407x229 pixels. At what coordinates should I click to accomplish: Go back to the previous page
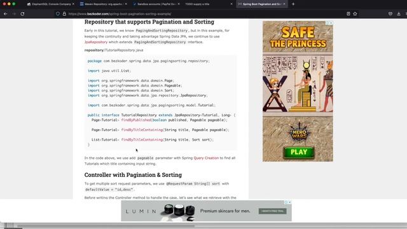coord(6,14)
